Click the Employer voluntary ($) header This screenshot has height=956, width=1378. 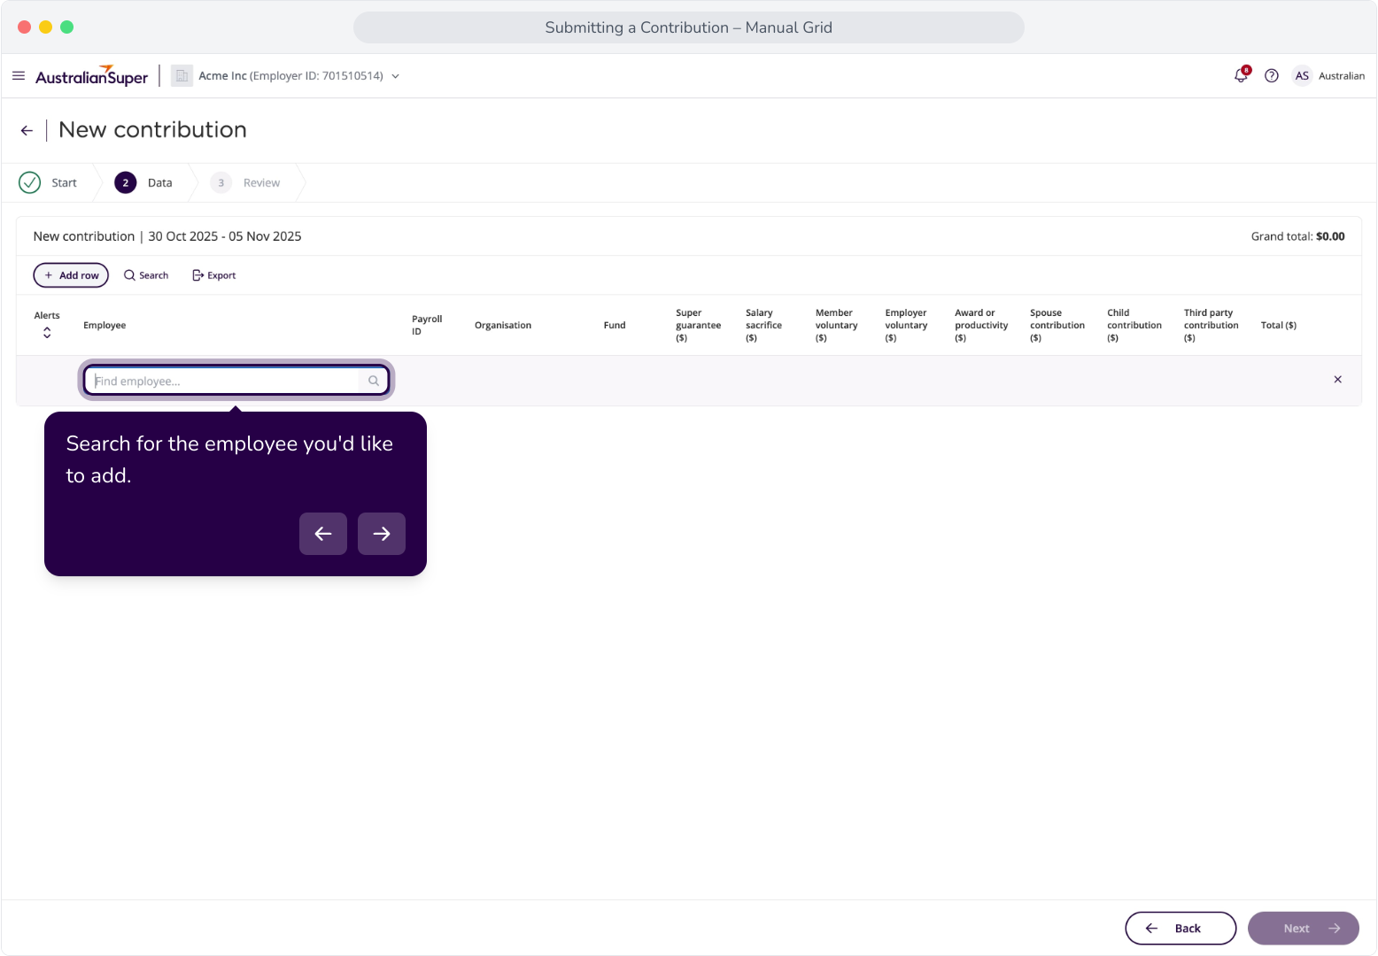pos(907,326)
